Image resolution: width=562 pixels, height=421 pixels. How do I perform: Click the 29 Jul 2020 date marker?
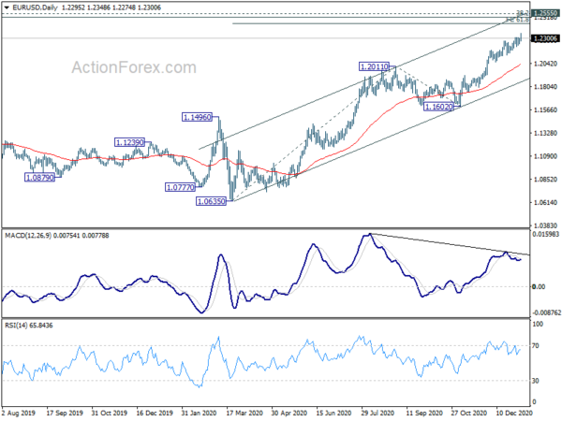click(377, 414)
